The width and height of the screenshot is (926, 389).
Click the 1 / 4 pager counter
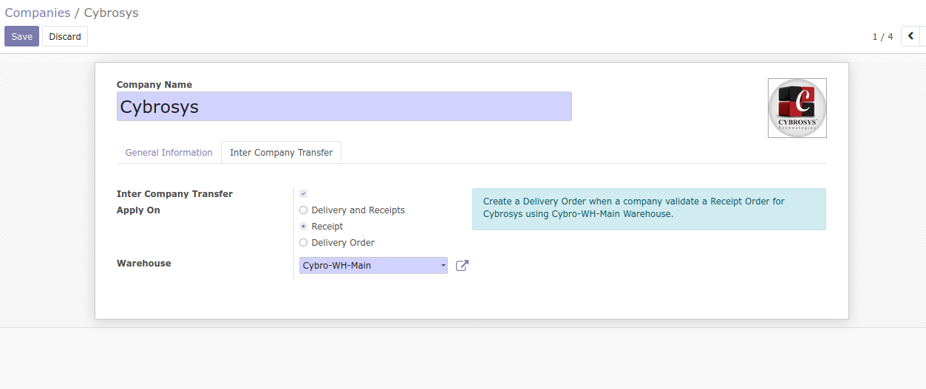(882, 36)
